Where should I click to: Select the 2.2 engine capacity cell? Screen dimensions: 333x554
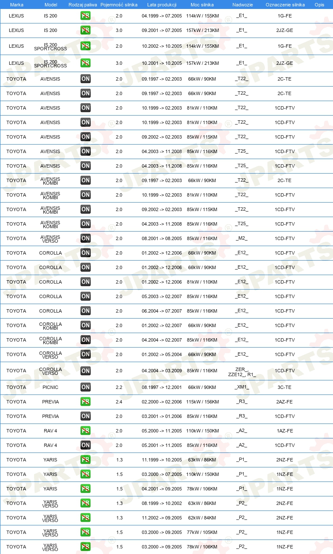(119, 387)
